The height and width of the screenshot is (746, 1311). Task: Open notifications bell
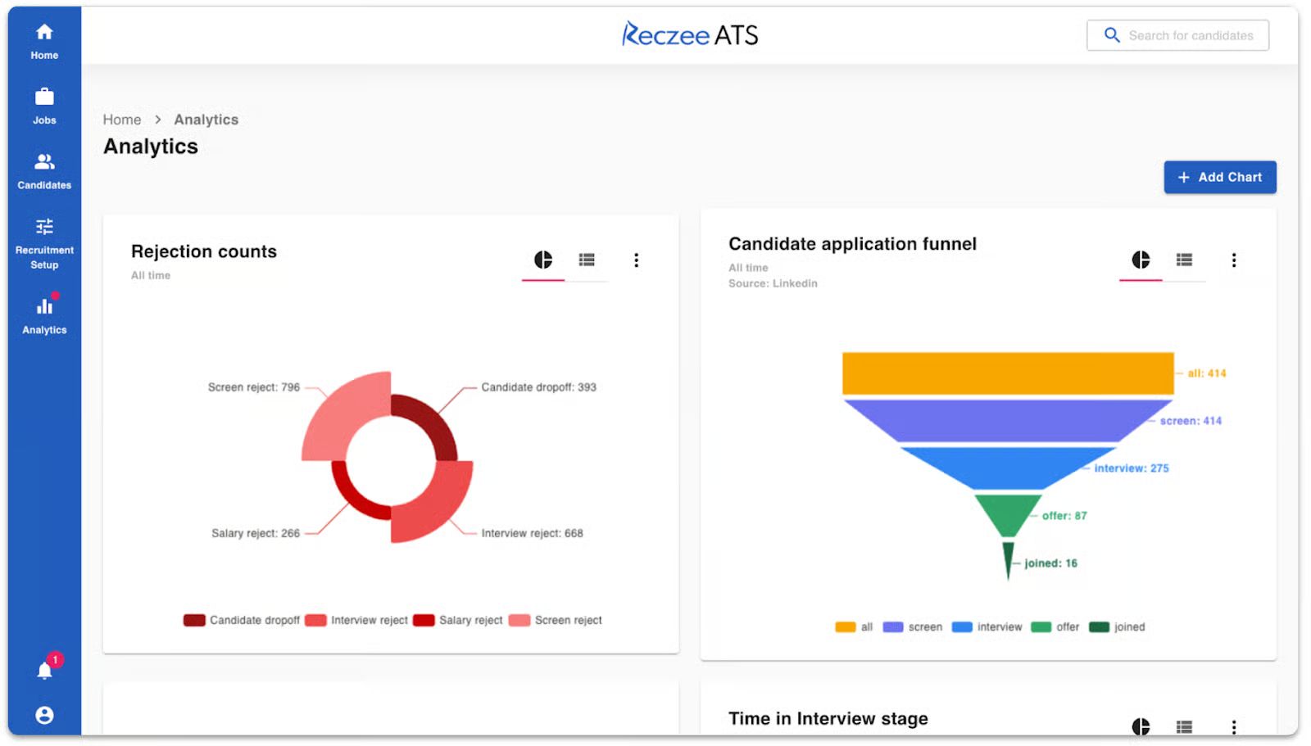tap(45, 670)
